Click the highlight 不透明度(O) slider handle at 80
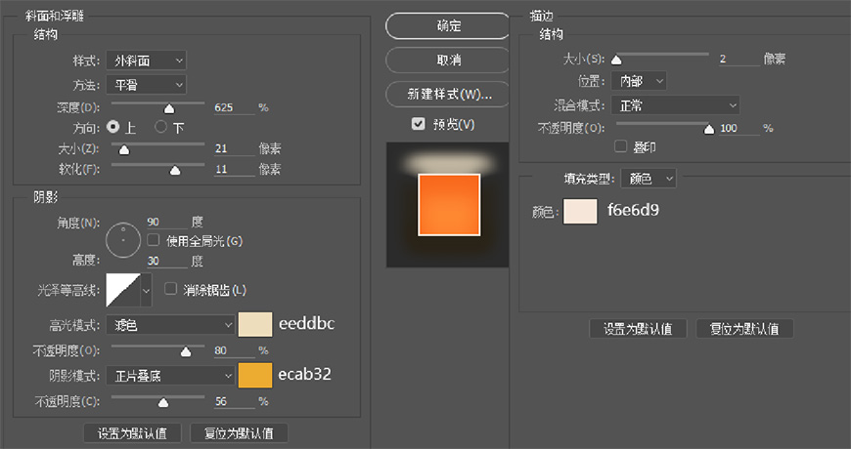Screen dimensions: 851x449 coord(186,352)
